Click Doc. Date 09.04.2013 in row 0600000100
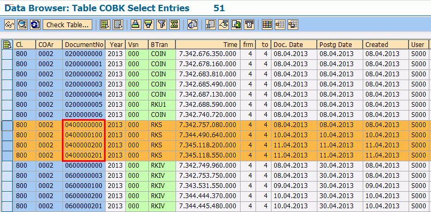 (x=294, y=186)
